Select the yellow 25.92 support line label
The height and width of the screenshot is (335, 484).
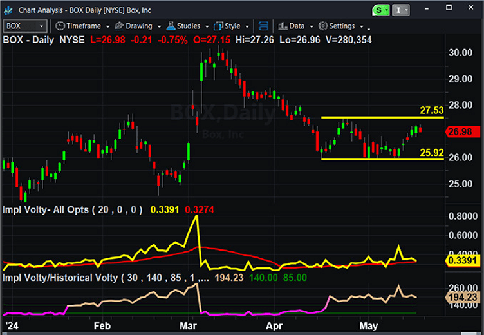click(431, 153)
